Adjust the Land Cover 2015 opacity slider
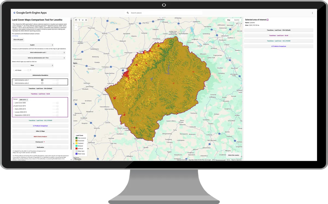 coord(55,106)
